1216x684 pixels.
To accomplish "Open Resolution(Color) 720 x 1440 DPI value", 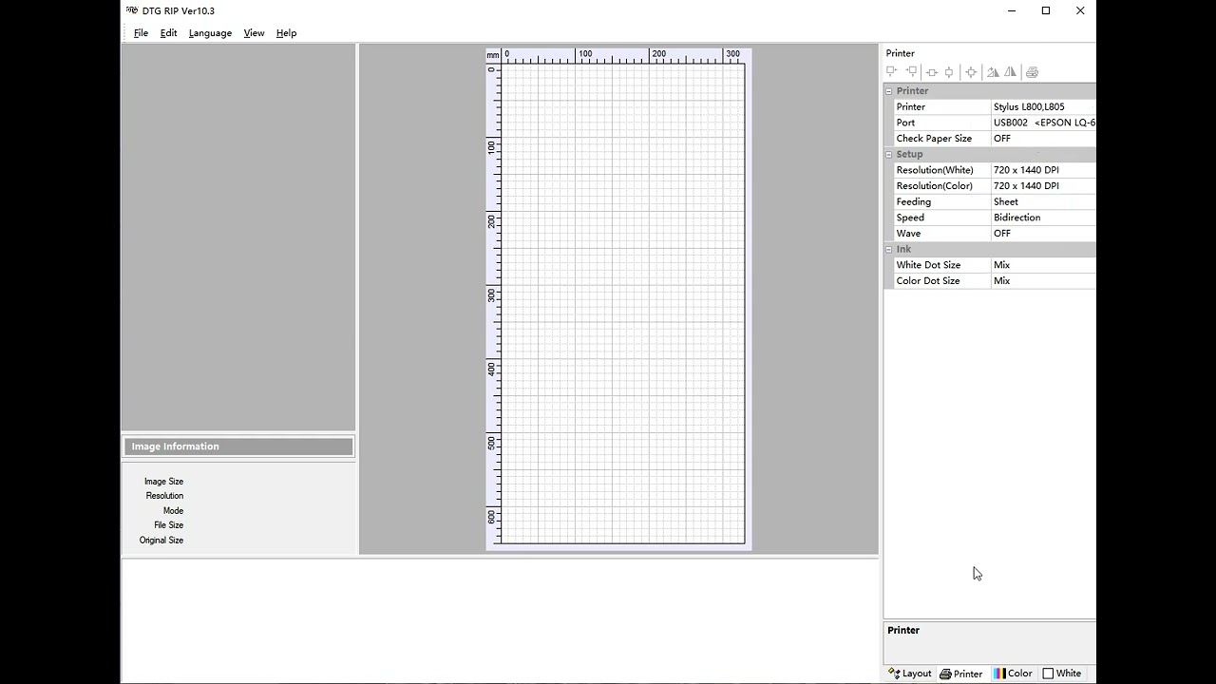I will (1043, 186).
